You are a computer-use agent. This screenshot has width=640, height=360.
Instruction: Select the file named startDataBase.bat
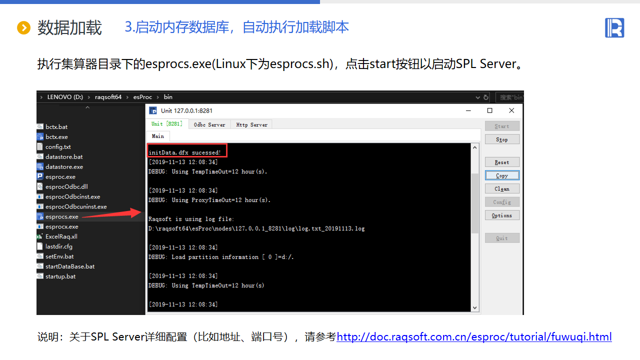pyautogui.click(x=70, y=266)
